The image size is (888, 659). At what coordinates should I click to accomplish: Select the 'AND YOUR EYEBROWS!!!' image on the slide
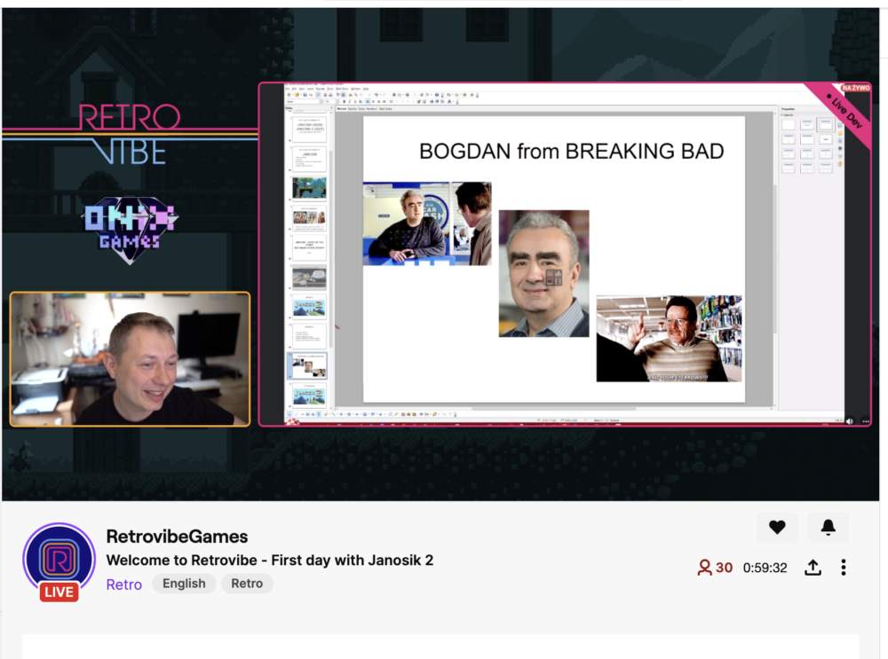click(669, 338)
